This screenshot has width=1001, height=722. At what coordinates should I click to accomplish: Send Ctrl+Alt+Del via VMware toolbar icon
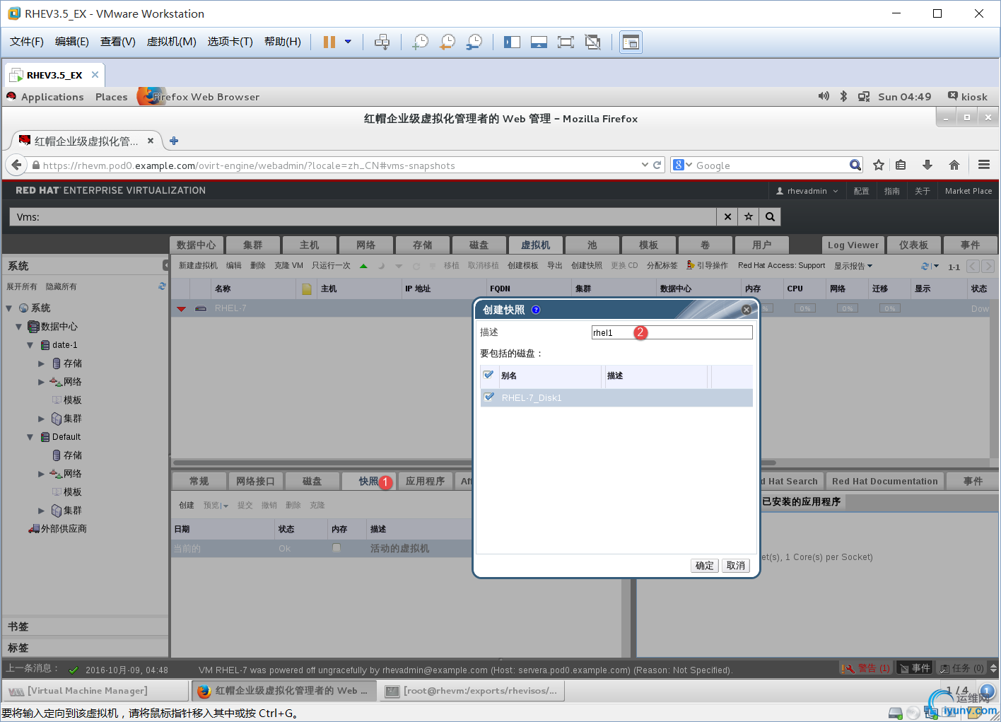pos(382,42)
